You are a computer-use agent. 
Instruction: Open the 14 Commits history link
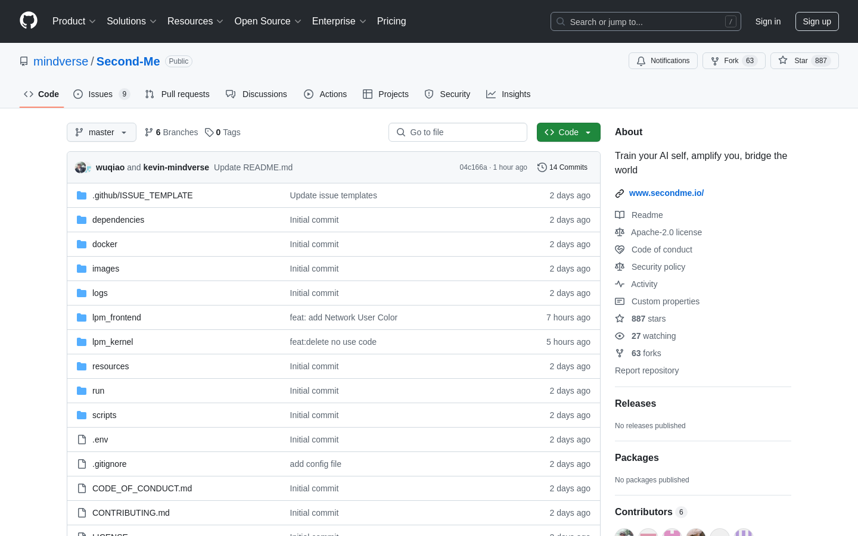(x=562, y=167)
